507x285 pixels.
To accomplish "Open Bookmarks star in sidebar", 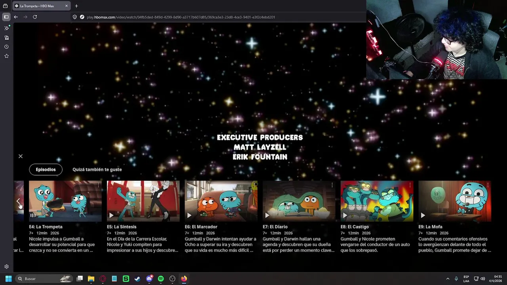I will click(6, 56).
